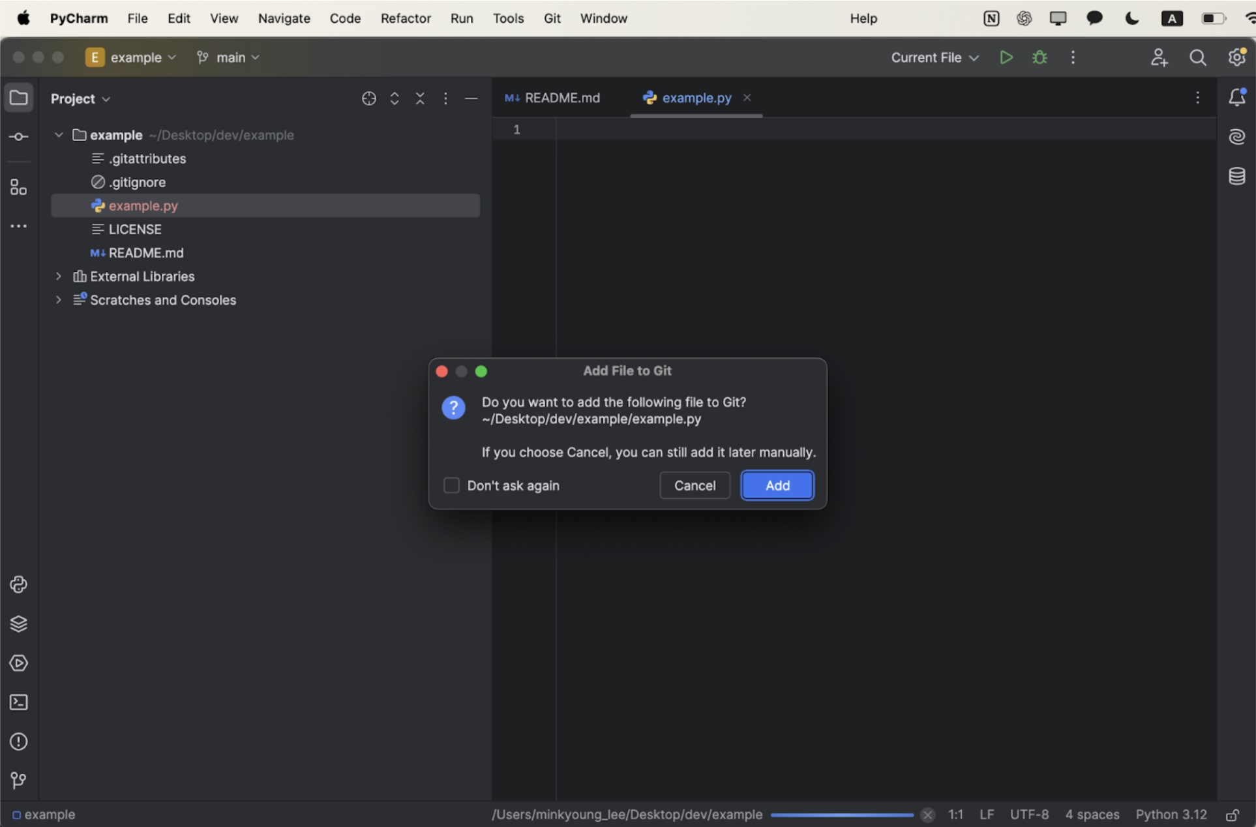
Task: Open the Python Console tool icon
Action: [x=18, y=584]
